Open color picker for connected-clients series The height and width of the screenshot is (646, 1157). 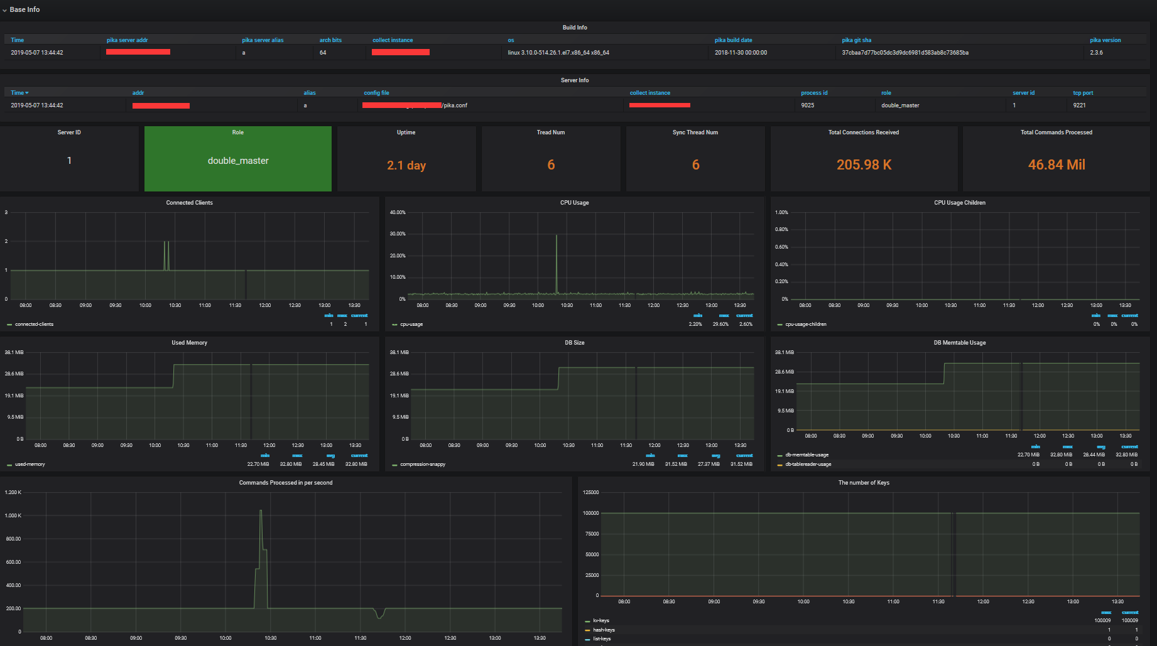9,325
